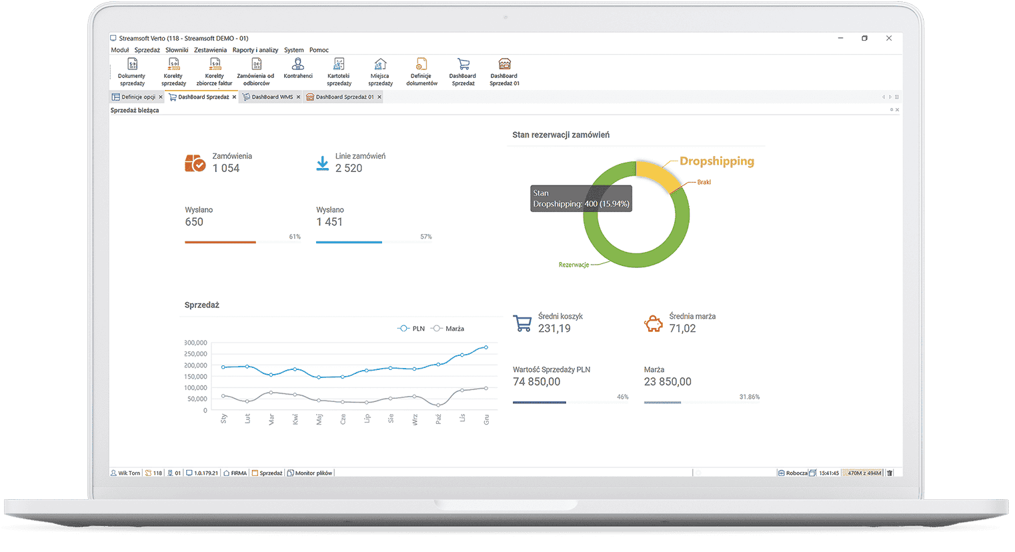The height and width of the screenshot is (552, 1015).
Task: Toggle the Marża series in chart legend
Action: (447, 329)
